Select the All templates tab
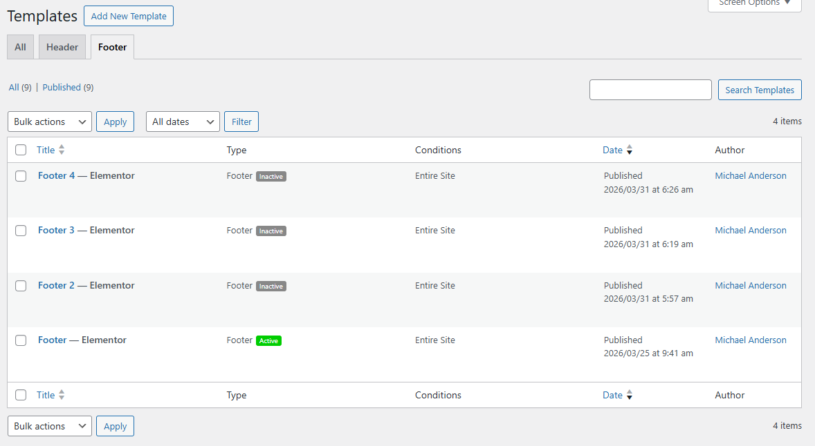 click(x=20, y=46)
